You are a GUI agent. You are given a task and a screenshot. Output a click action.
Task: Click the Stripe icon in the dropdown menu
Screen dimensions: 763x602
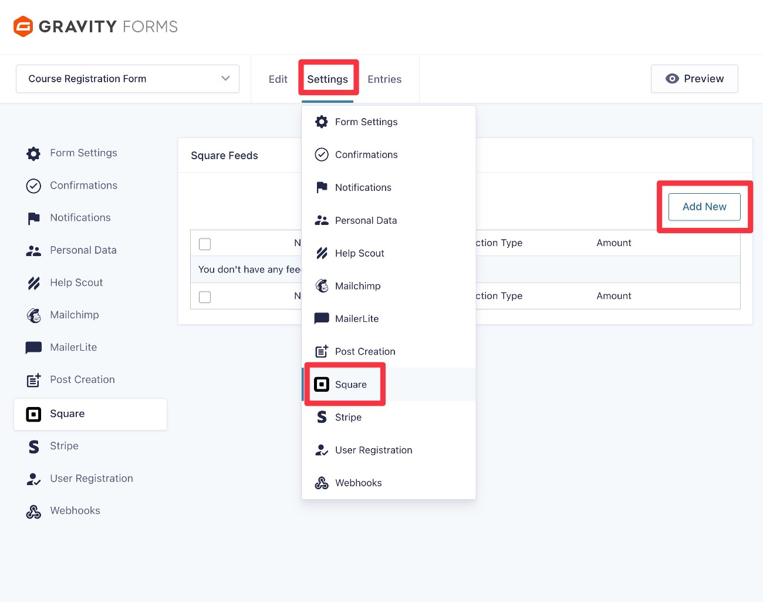pyautogui.click(x=322, y=417)
